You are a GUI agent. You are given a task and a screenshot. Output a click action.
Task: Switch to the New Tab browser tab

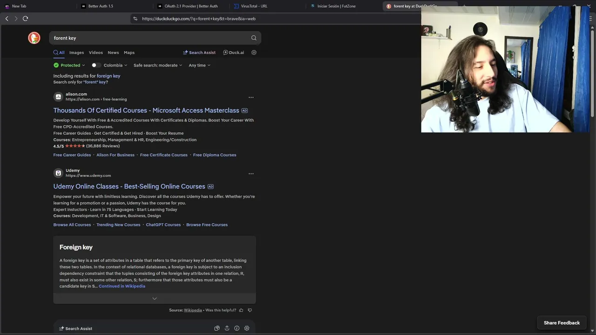38,6
